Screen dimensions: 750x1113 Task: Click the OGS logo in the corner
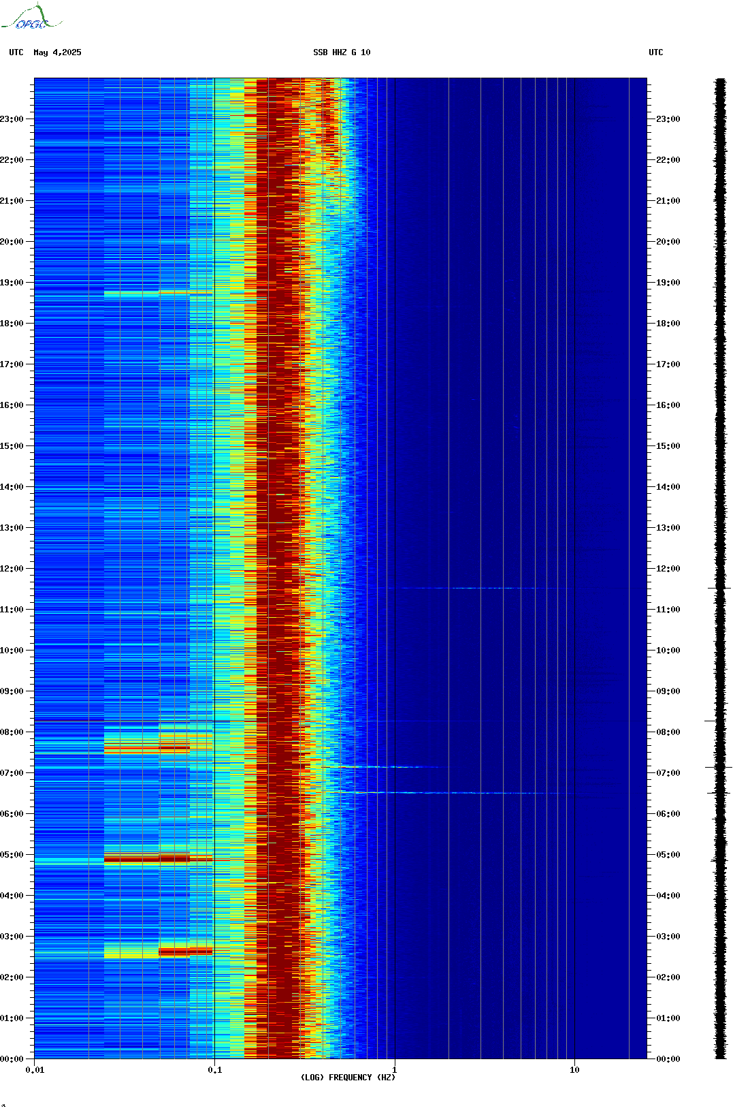point(31,17)
